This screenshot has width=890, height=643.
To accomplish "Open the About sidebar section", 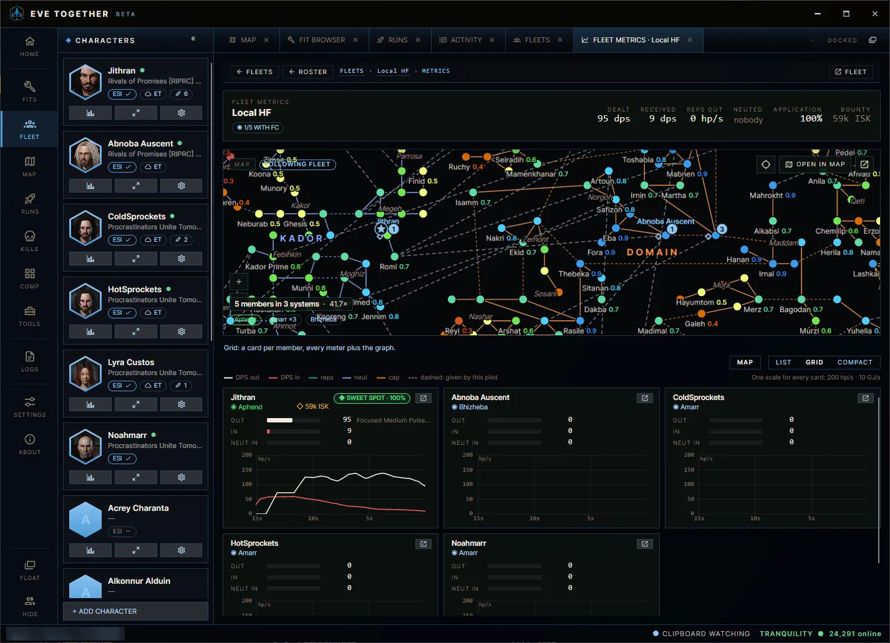I will click(29, 444).
